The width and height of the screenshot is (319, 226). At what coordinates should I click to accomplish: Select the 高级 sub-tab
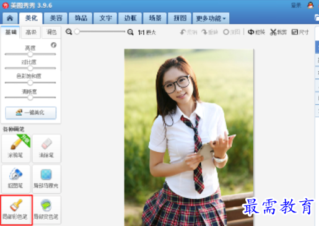point(31,32)
